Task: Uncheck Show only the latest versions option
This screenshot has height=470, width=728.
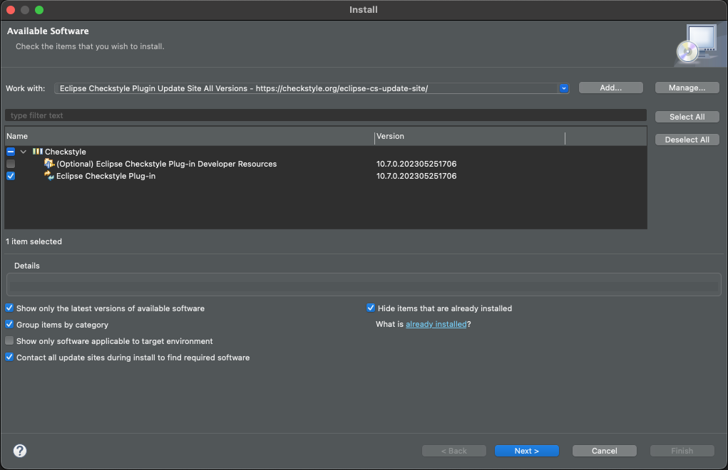Action: [9, 308]
